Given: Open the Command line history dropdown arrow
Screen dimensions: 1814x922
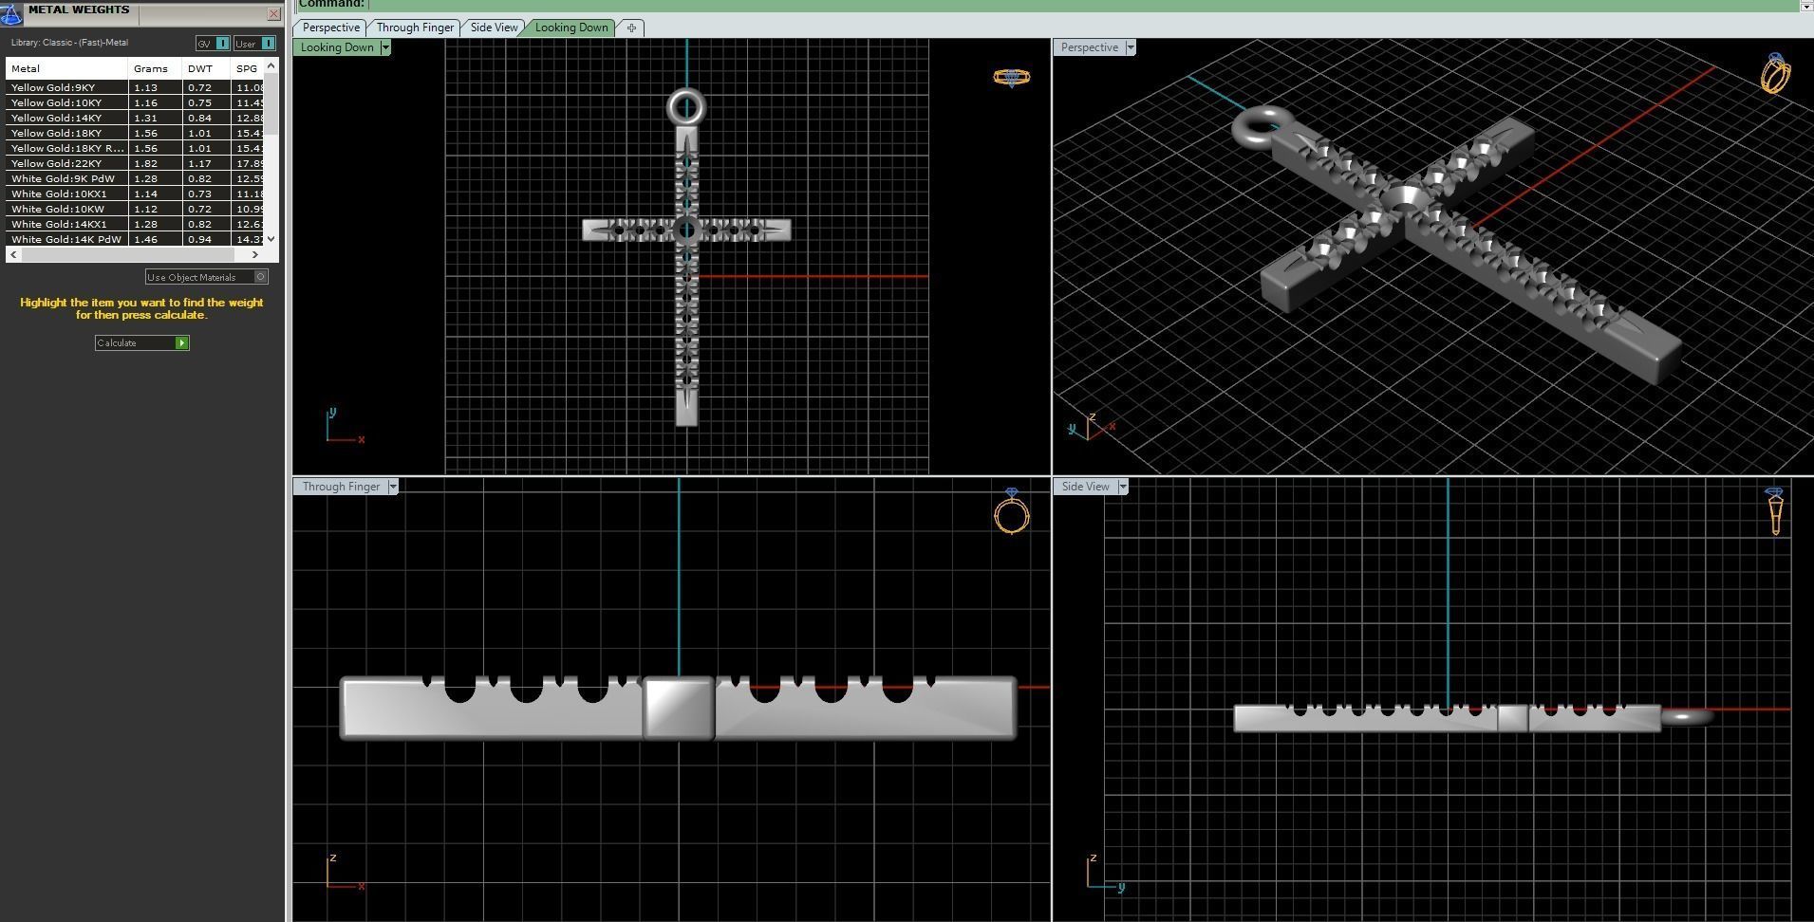Looking at the screenshot, I should pyautogui.click(x=1805, y=6).
